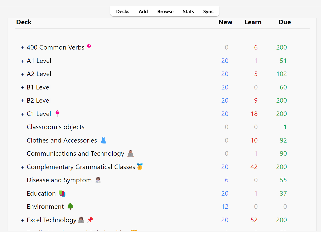The width and height of the screenshot is (321, 232).
Task: Select the Disease and Symptom deck
Action: [59, 180]
